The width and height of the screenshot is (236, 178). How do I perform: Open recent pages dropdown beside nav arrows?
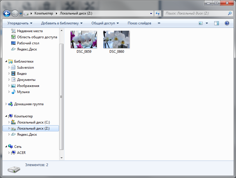(x=21, y=14)
